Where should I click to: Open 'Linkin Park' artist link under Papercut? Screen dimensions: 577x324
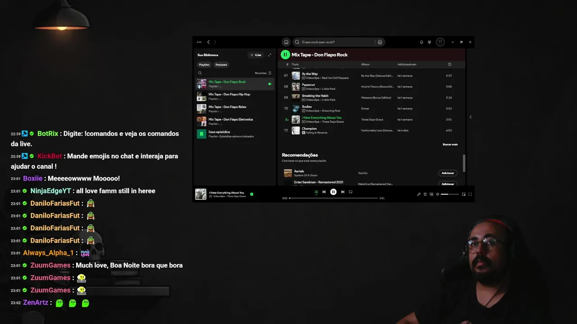pos(329,89)
